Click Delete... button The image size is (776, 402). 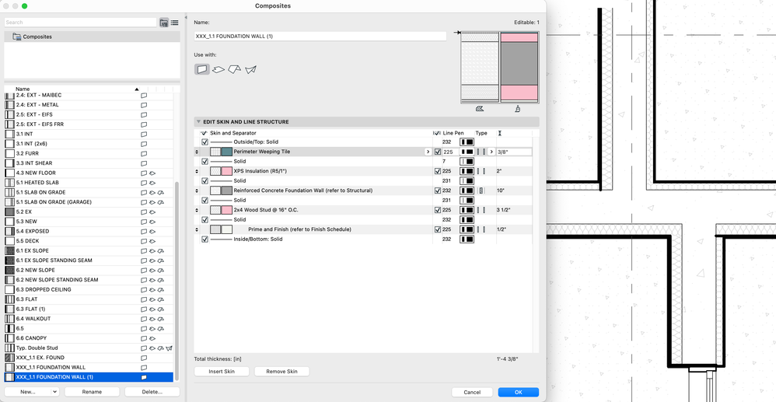152,392
